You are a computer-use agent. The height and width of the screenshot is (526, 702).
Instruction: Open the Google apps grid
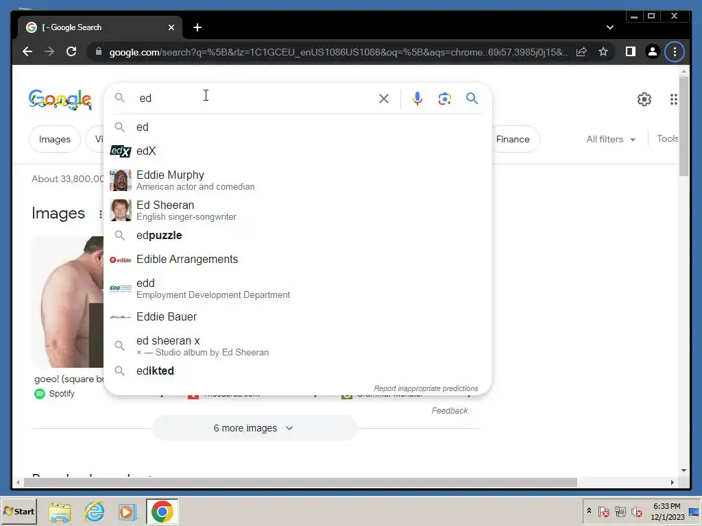coord(673,99)
